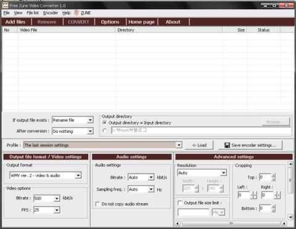Check Do not copy audio stream
This screenshot has height=229, width=296.
click(97, 204)
